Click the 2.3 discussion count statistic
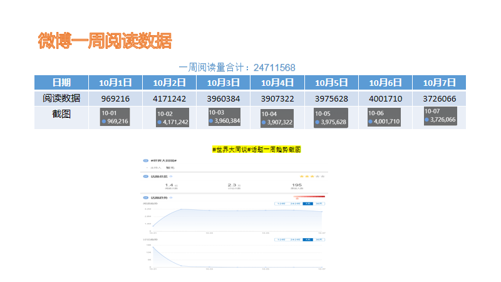 [234, 185]
